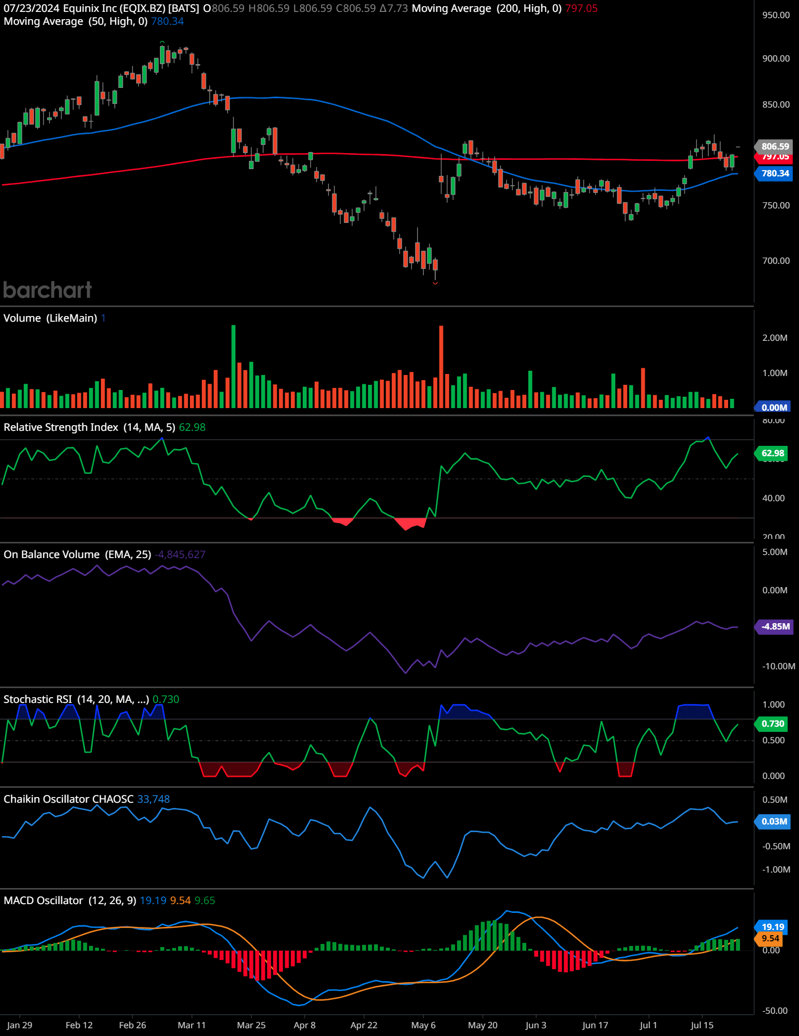Screen dimensions: 799x1036
Task: Click the Volume (LikeMain) panel title
Action: [50, 318]
